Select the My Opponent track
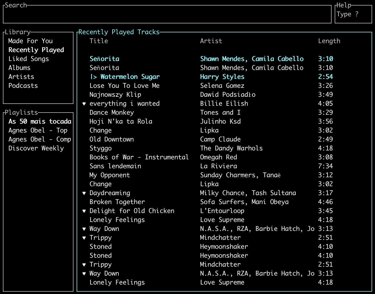Image resolution: width=375 pixels, height=294 pixels. point(110,175)
